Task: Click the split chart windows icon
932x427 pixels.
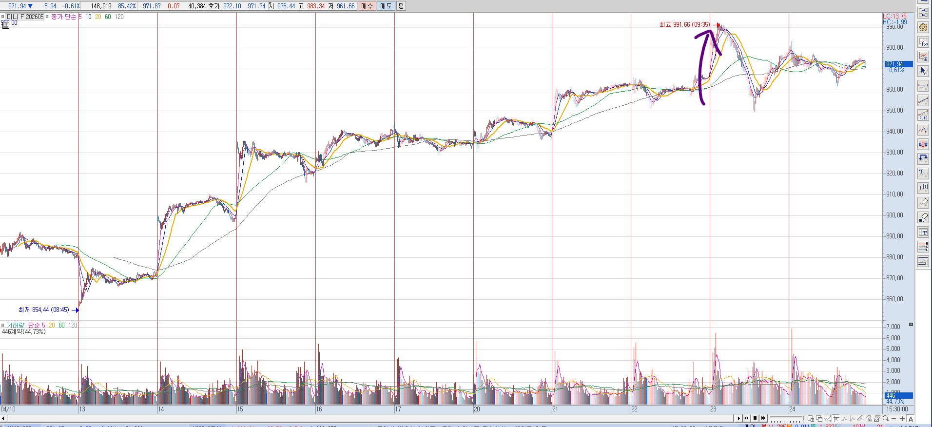Action: (x=811, y=418)
